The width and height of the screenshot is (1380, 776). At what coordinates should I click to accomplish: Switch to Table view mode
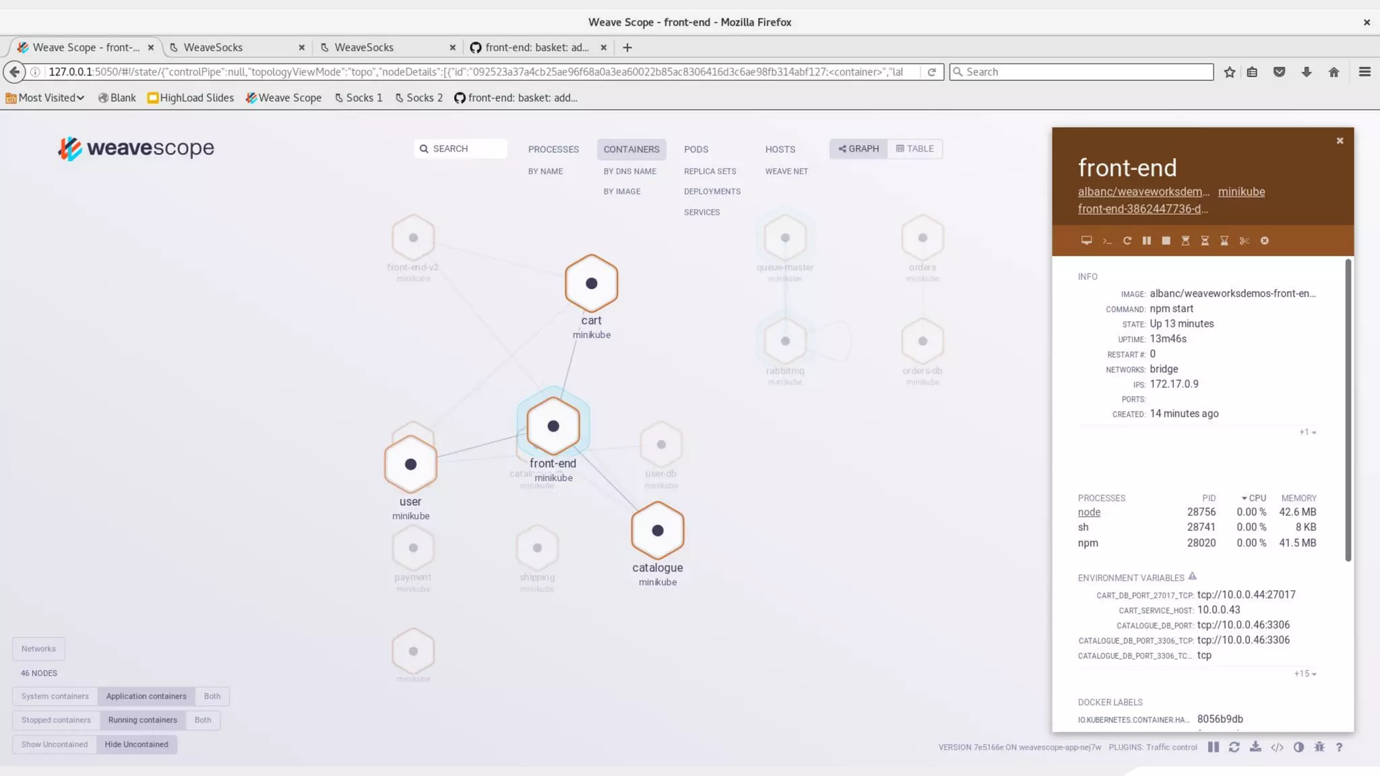pyautogui.click(x=914, y=149)
